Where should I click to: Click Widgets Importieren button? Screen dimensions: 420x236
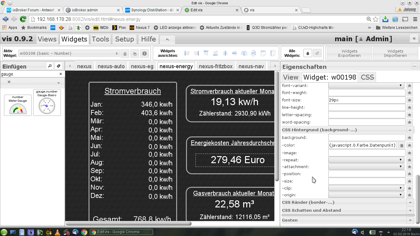[395, 53]
